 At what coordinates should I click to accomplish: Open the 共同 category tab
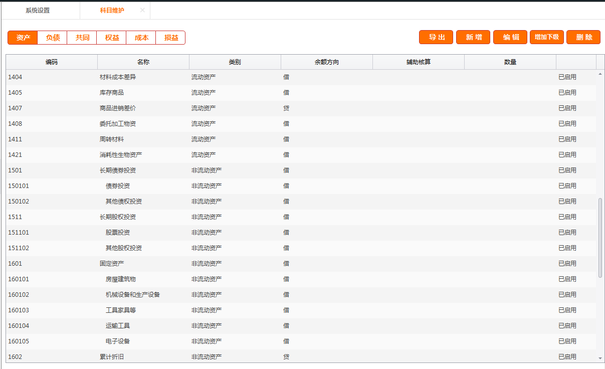[82, 38]
